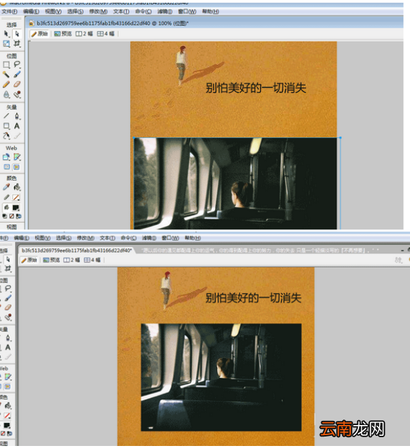Screen dimensions: 410x448
Task: Select the Marquee tool in upper window
Action: coord(6,65)
